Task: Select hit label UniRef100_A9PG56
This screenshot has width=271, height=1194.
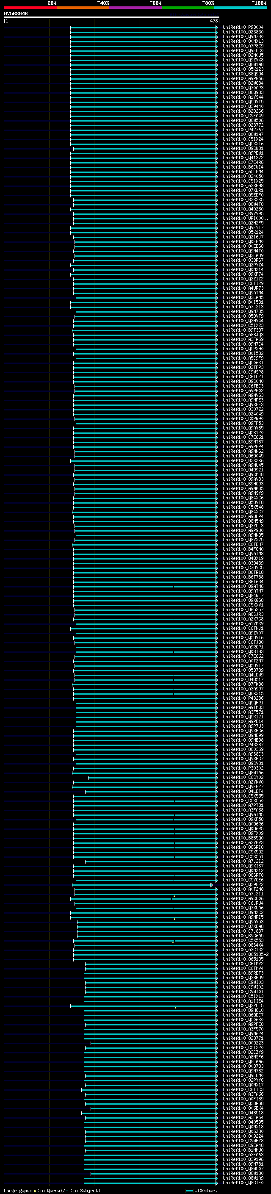Action: pyautogui.click(x=243, y=79)
